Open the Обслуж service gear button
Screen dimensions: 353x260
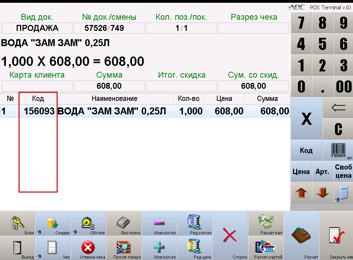pos(88,224)
